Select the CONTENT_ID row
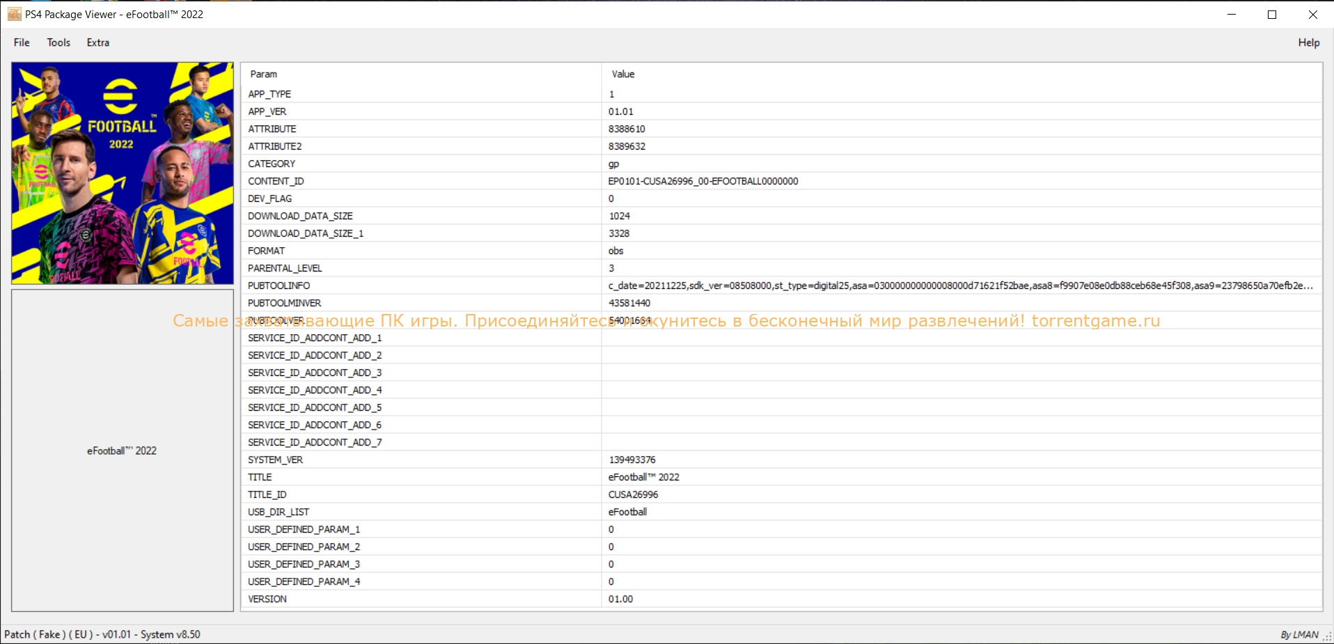Viewport: 1334px width, 644px height. (276, 181)
